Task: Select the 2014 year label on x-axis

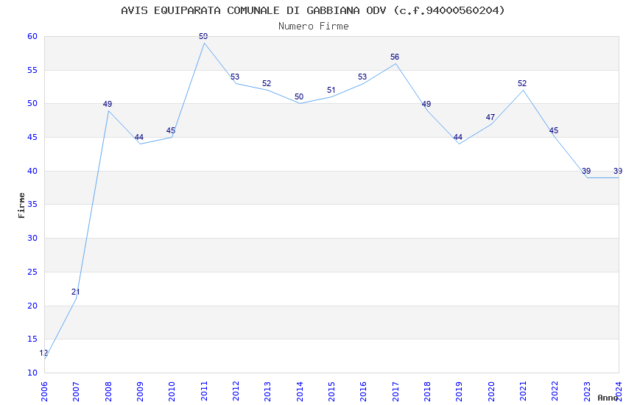Action: click(x=300, y=392)
